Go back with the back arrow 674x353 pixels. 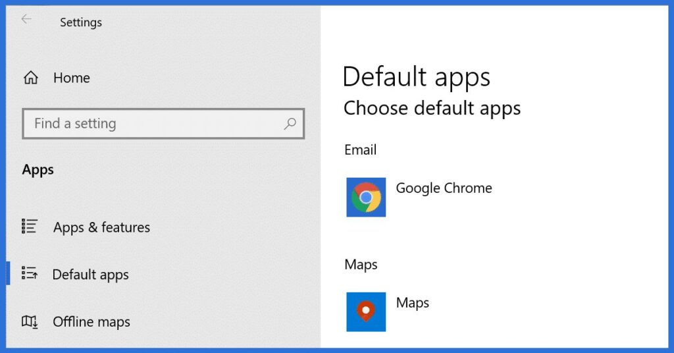tap(26, 19)
